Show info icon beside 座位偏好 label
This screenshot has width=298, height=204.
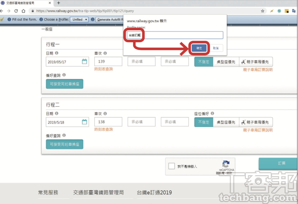(x=212, y=113)
